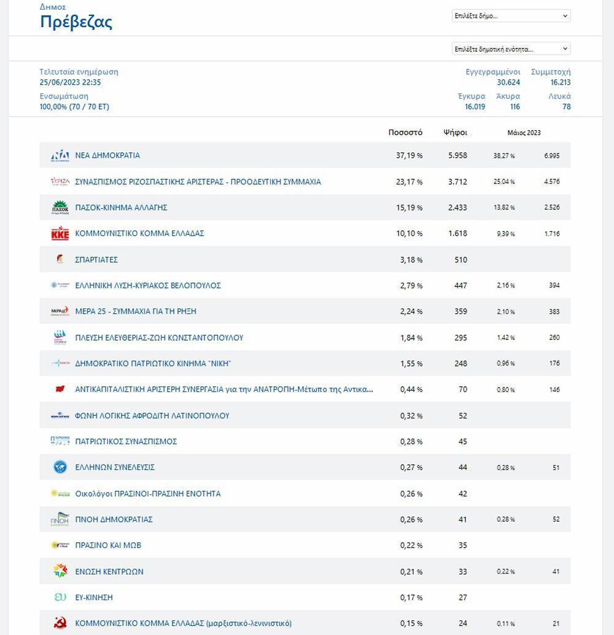
Task: Click the red KKE logo
Action: point(60,233)
